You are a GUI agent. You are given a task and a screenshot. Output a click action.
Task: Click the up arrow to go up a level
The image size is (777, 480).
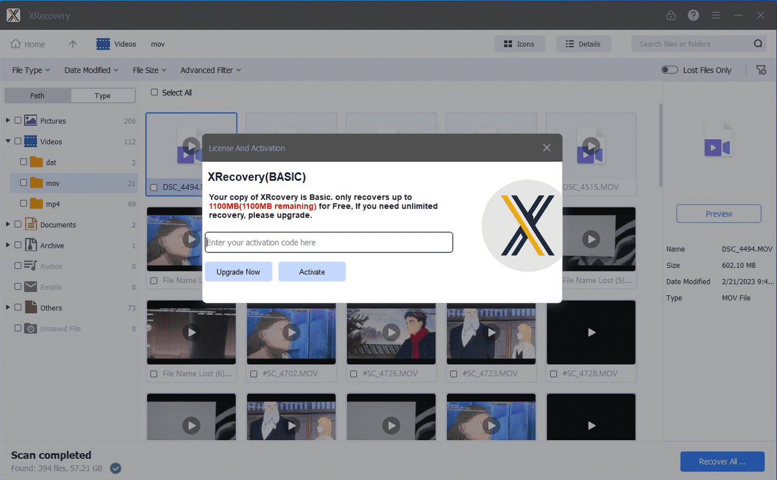pyautogui.click(x=73, y=44)
